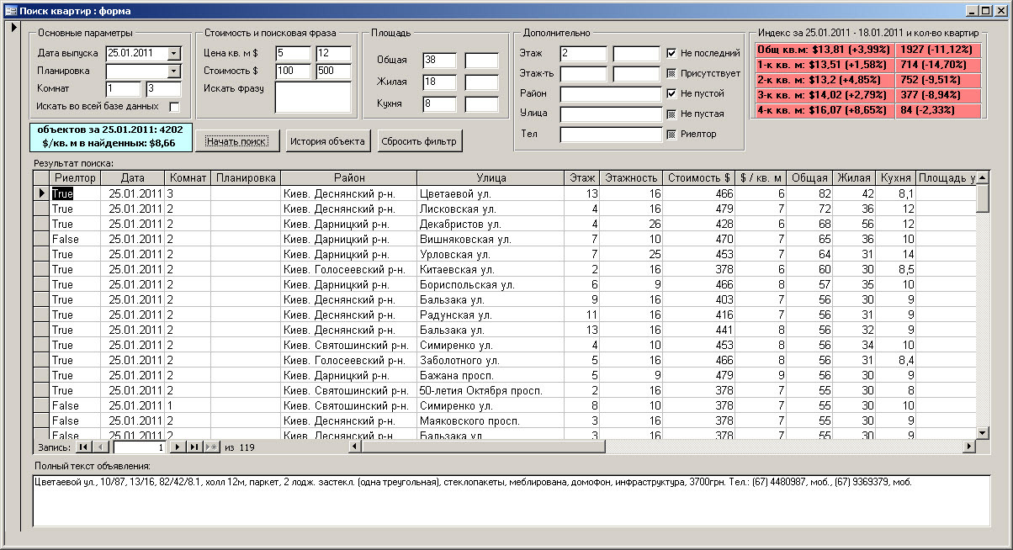The image size is (1013, 550).
Task: Go to previous record in navigator
Action: click(x=101, y=447)
